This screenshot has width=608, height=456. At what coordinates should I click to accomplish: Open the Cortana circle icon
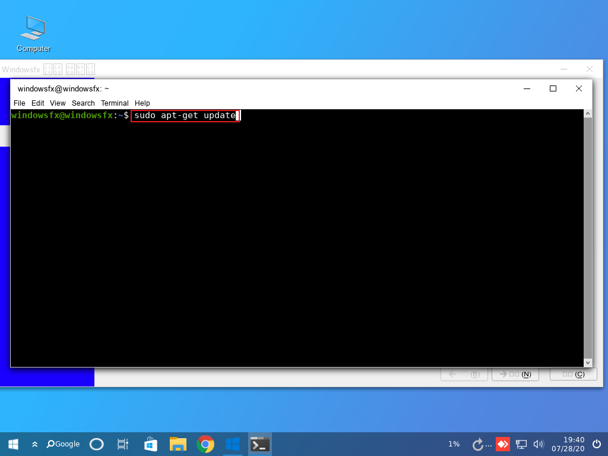pyautogui.click(x=97, y=444)
